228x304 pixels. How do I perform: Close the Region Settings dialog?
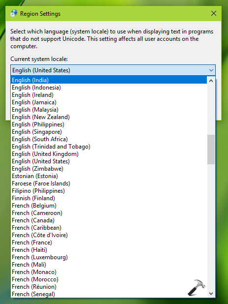click(214, 13)
